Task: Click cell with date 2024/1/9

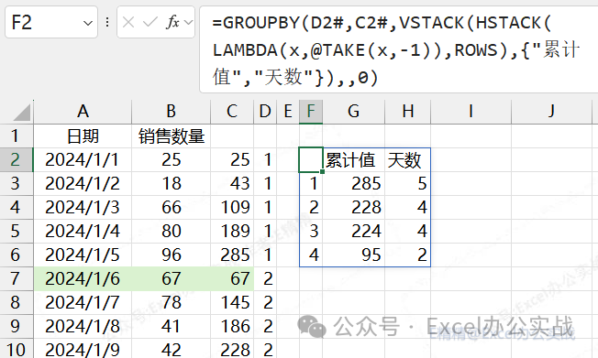Action: 83,349
